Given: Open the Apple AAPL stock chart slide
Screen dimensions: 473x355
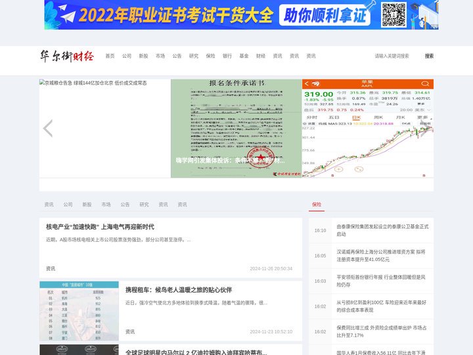Looking at the screenshot, I should (368, 128).
